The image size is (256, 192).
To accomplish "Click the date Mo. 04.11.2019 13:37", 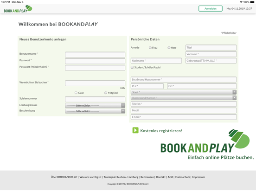I will point(239,9).
